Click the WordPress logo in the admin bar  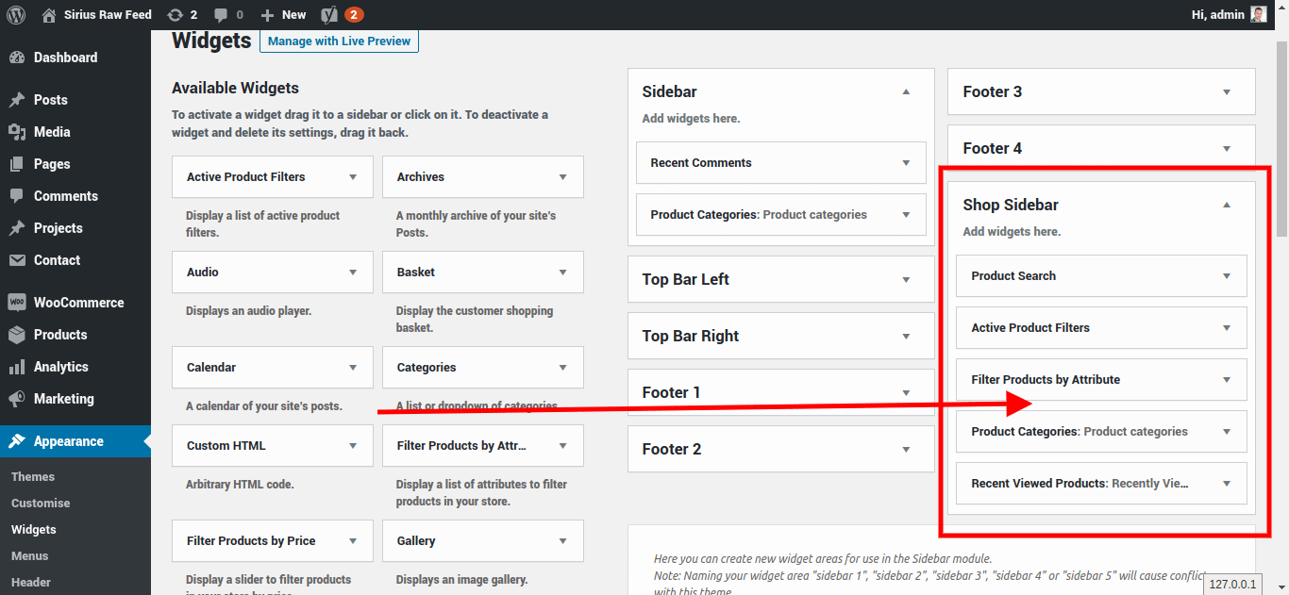coord(15,14)
